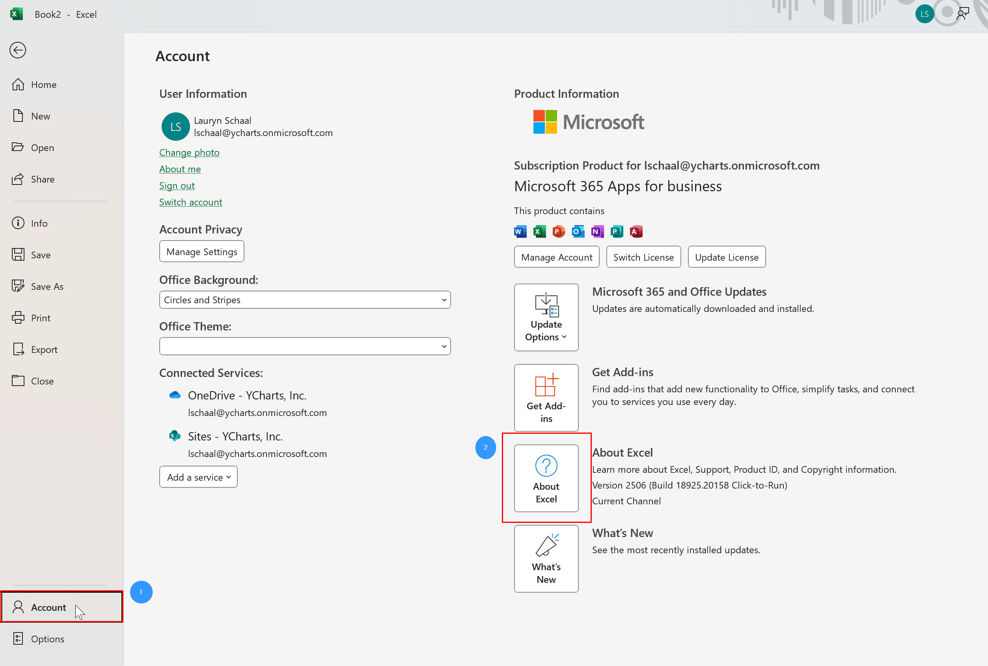Click the Excel logo in the title bar

point(16,14)
